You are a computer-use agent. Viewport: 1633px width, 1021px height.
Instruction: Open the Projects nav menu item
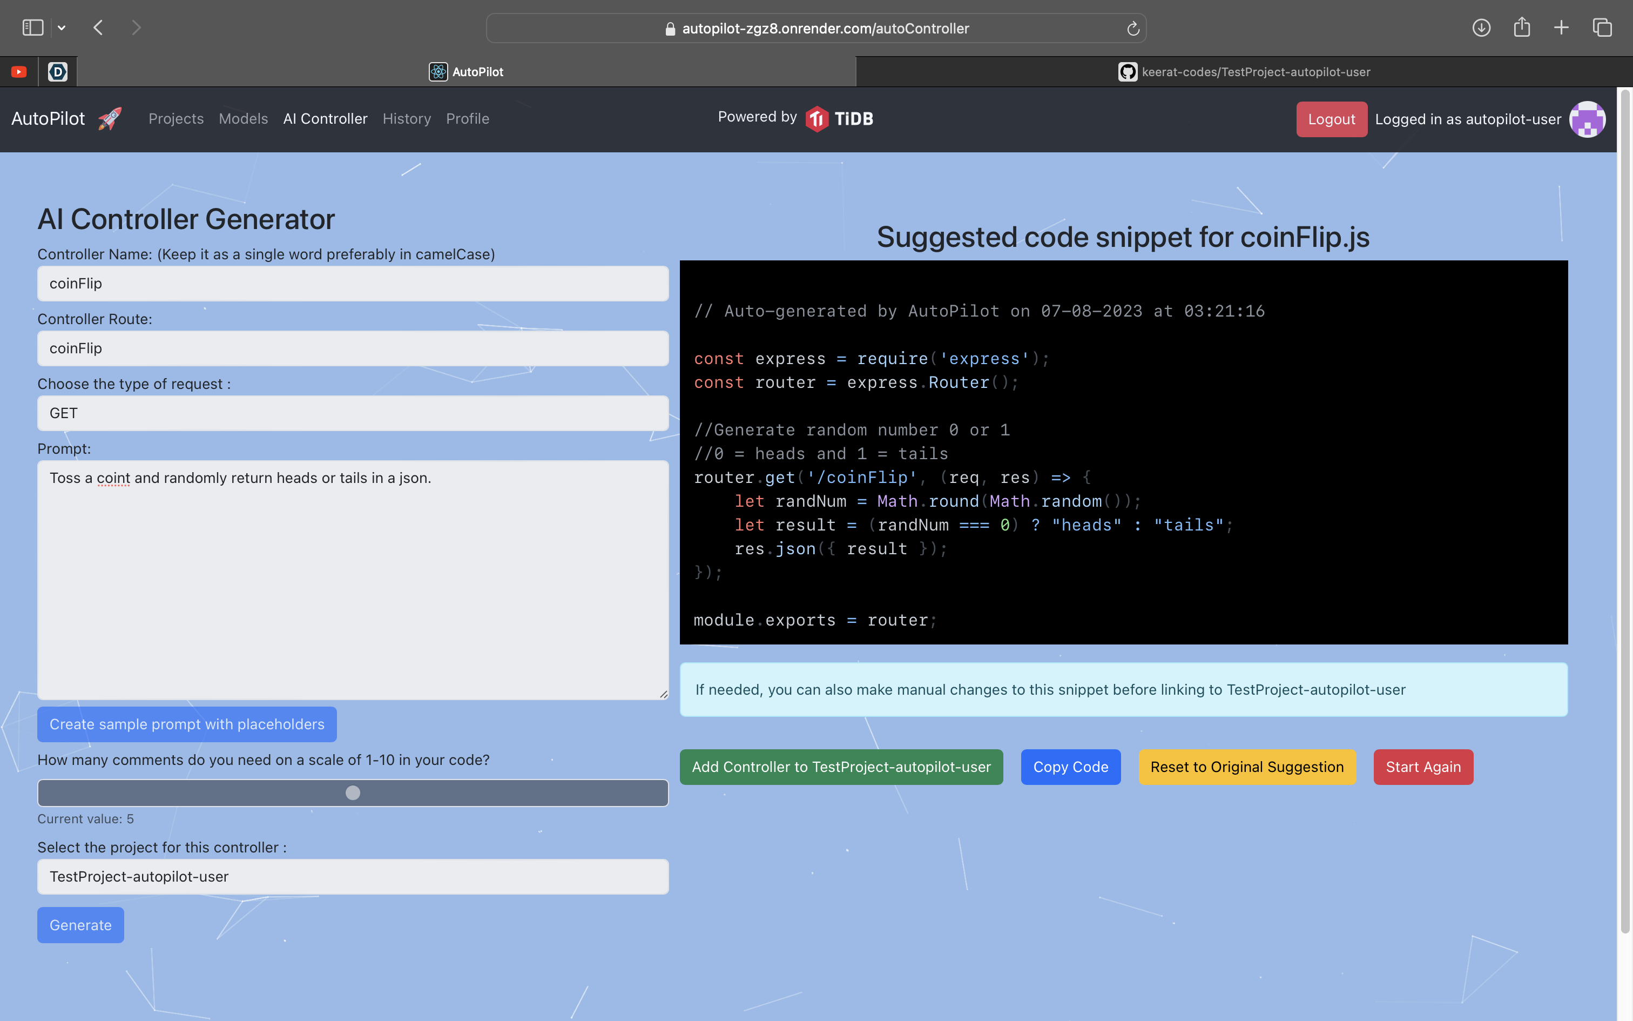click(x=176, y=119)
